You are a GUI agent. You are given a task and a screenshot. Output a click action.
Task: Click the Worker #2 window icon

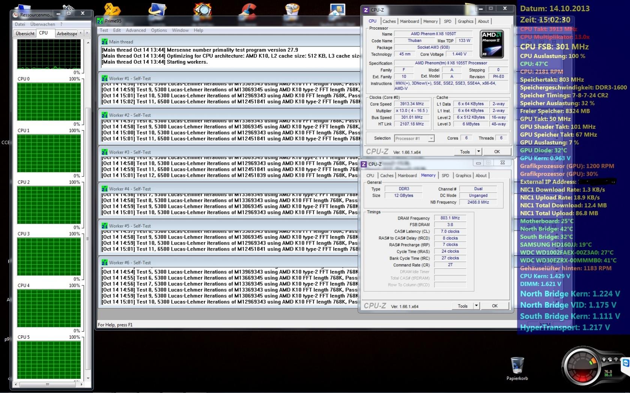pos(104,115)
